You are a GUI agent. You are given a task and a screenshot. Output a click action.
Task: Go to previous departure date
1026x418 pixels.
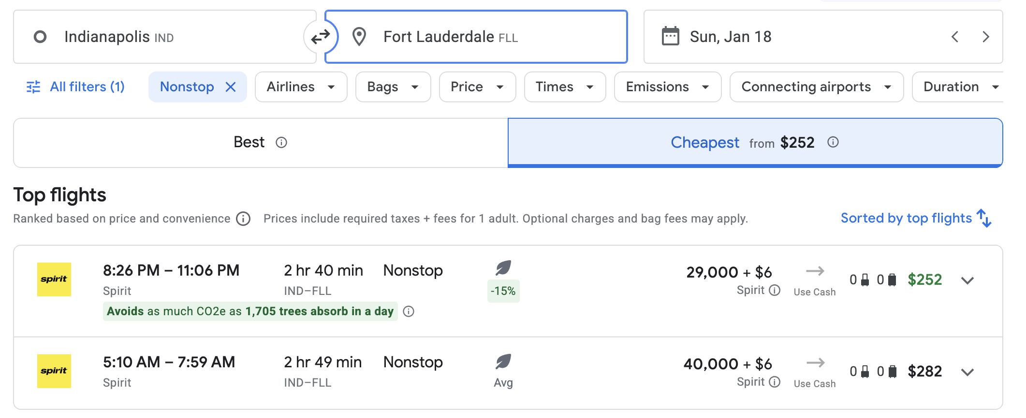pyautogui.click(x=955, y=37)
